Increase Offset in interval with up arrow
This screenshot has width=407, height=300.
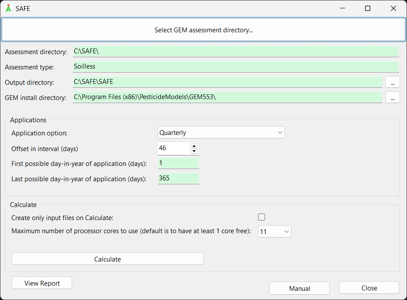pyautogui.click(x=194, y=146)
